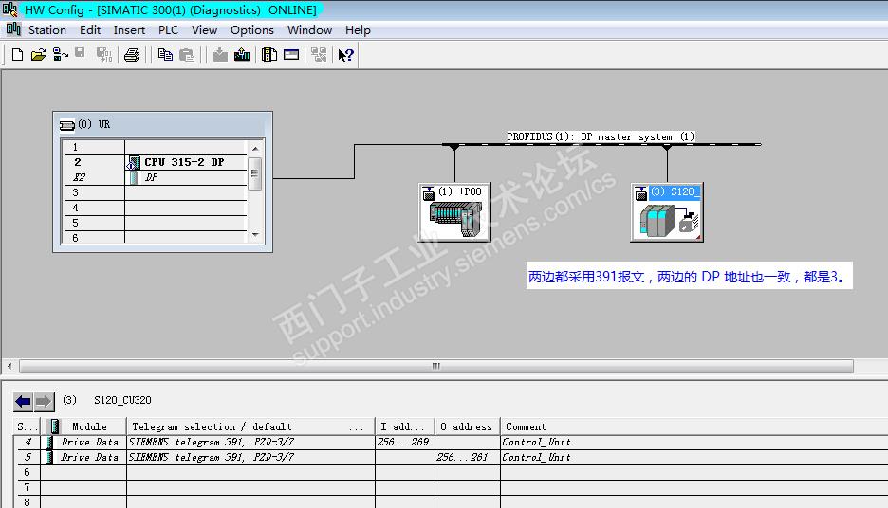Copy selection with the Copy icon
The width and height of the screenshot is (888, 508).
tap(165, 55)
